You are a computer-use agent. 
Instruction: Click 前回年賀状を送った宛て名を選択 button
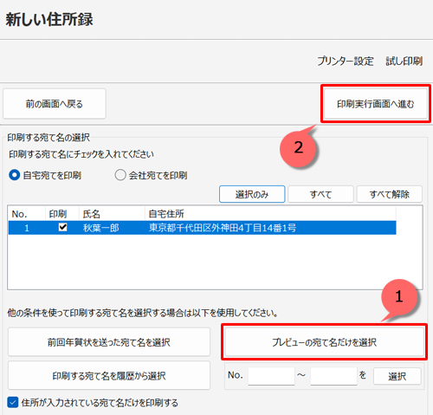tap(109, 342)
